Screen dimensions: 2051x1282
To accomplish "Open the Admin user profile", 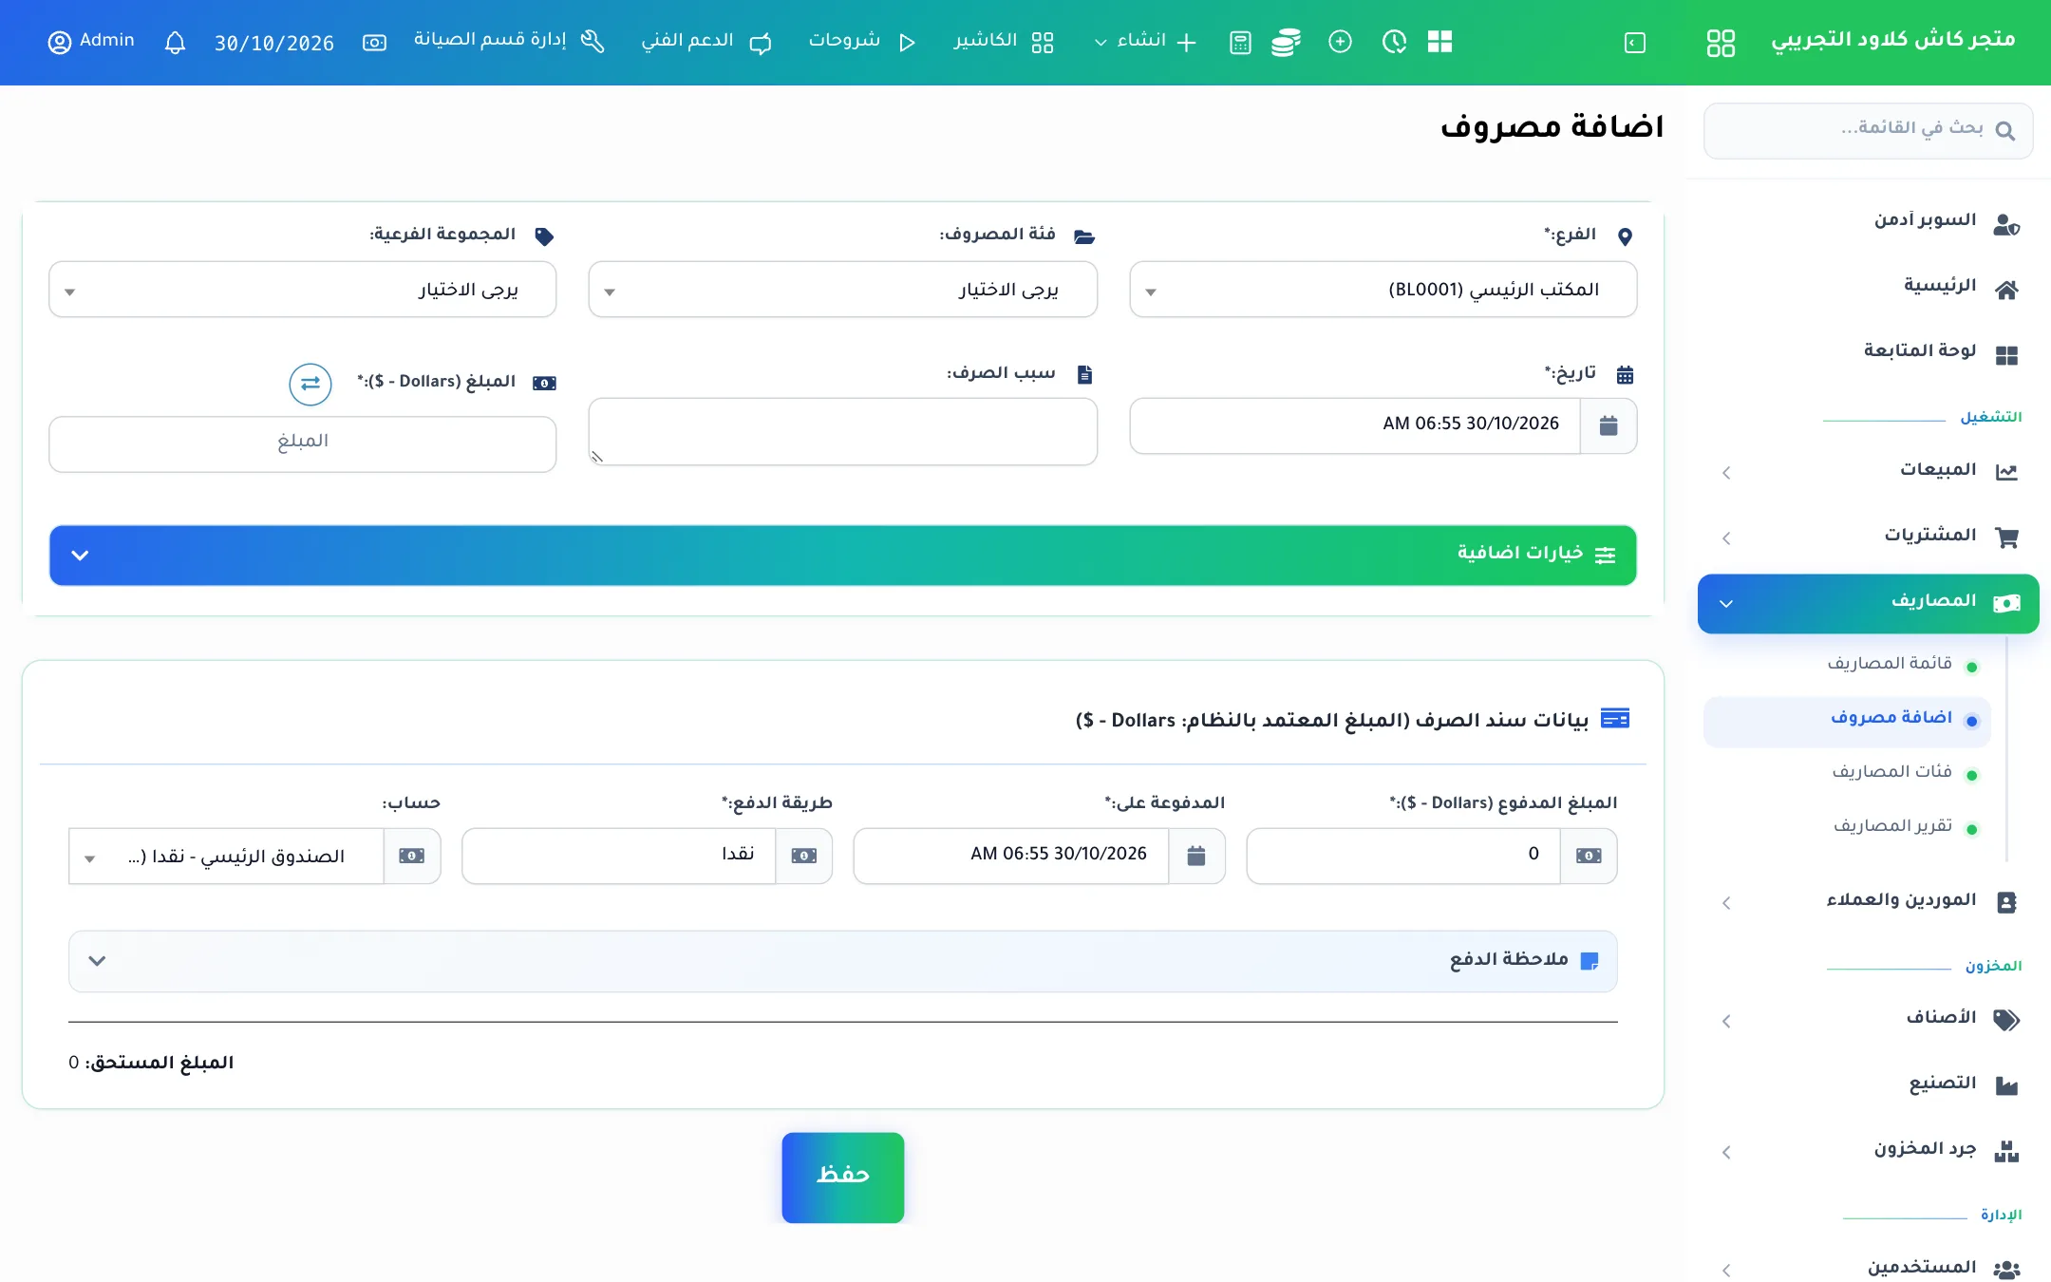I will click(91, 42).
